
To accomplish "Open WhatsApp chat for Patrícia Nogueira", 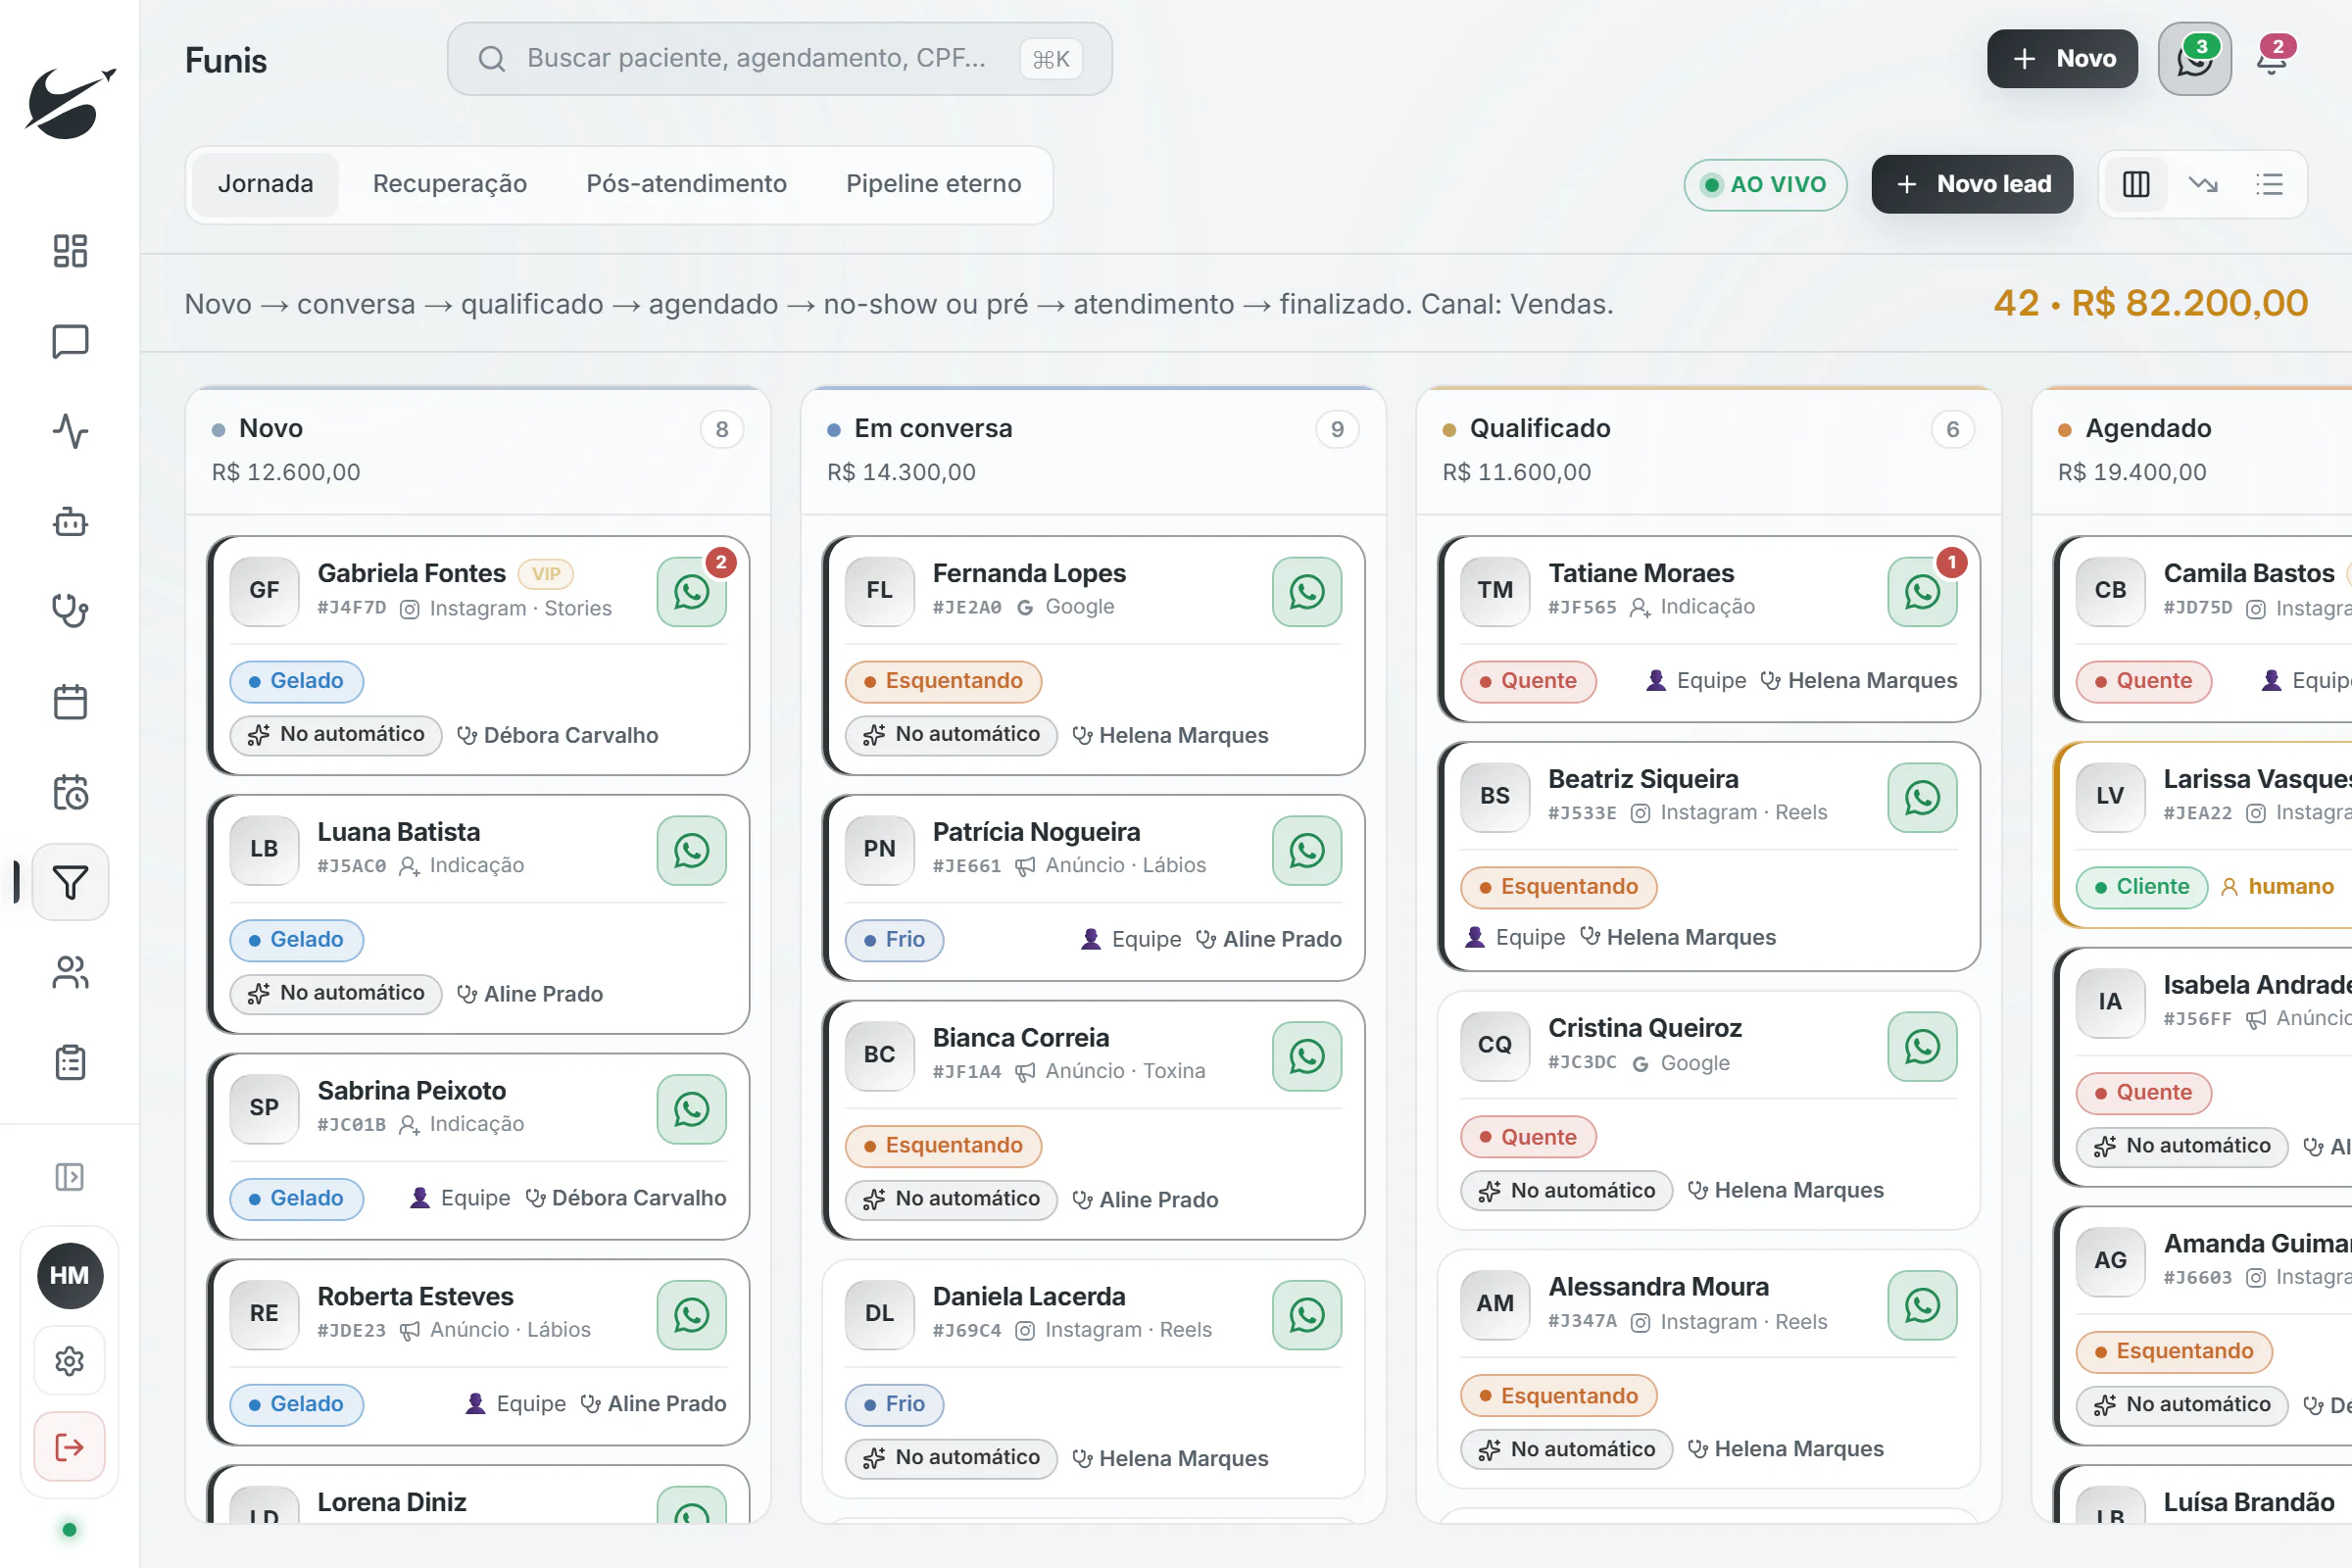I will point(1307,851).
